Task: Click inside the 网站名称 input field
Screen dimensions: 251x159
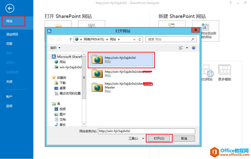Action: (x=146, y=131)
